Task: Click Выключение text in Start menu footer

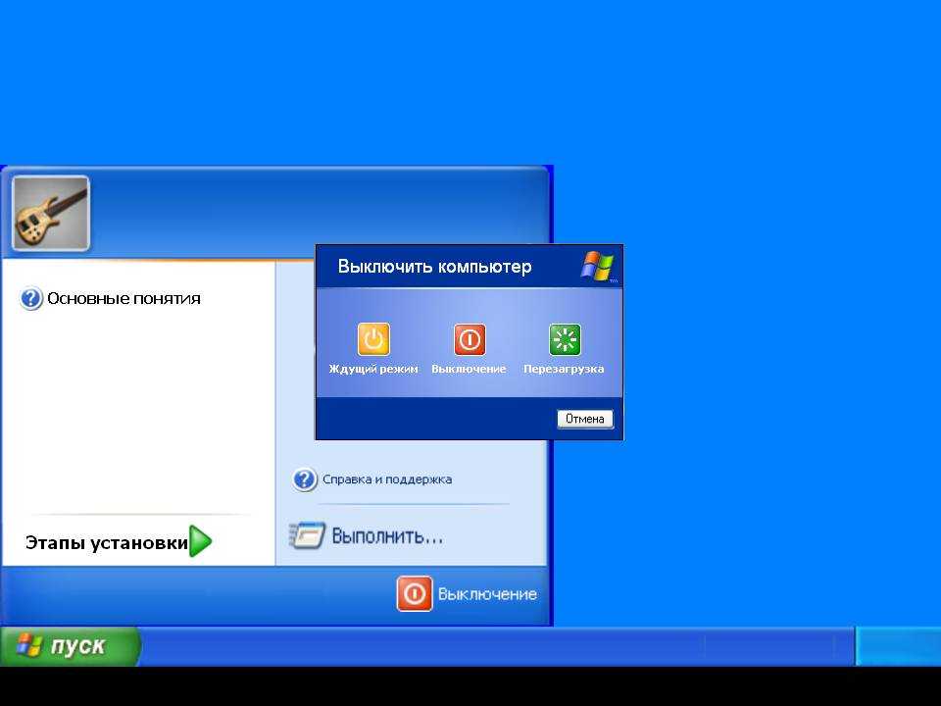Action: coord(487,594)
